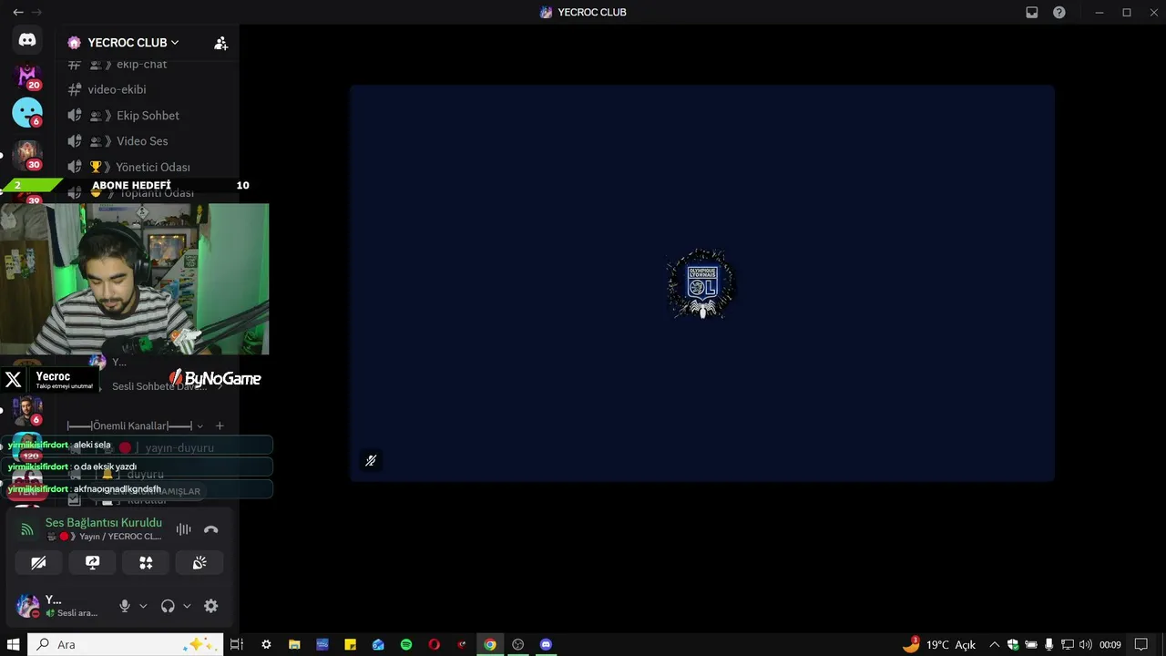
Task: Open Outlook from the taskbar
Action: point(378,644)
